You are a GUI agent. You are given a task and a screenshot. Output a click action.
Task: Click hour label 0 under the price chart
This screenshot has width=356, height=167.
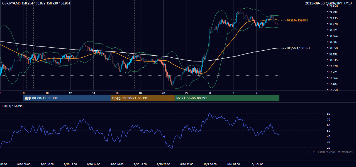point(210,93)
